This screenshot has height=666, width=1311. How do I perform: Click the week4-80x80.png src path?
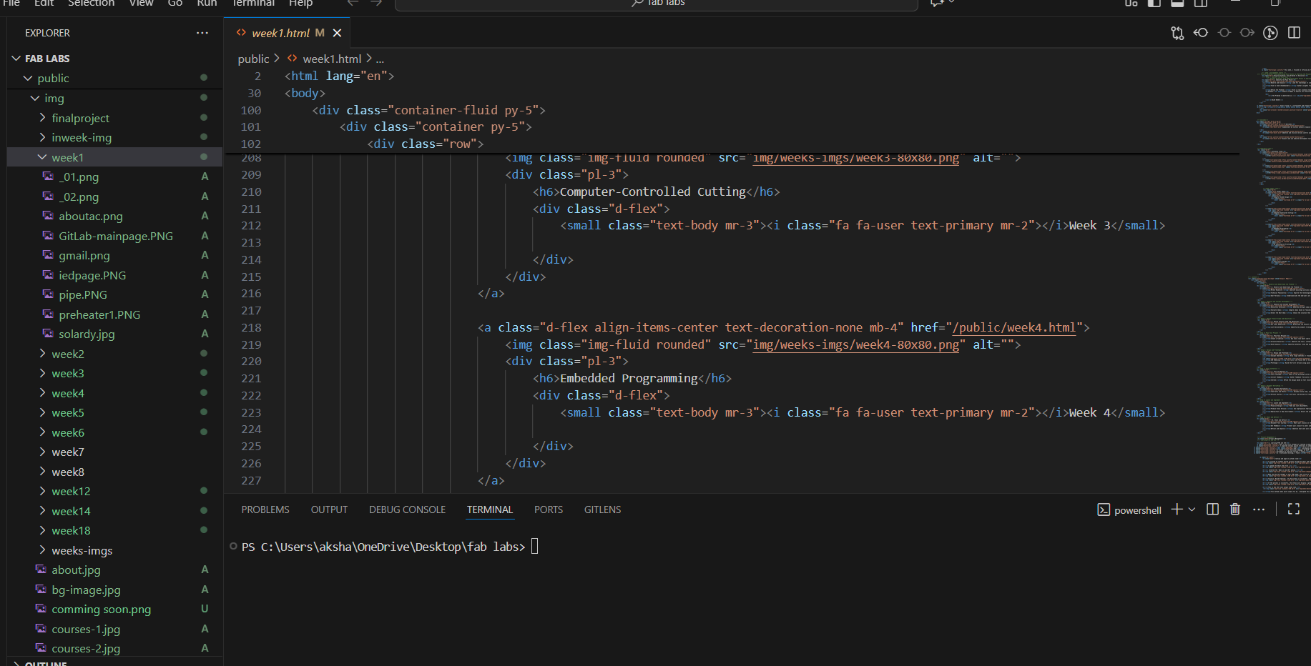point(855,344)
